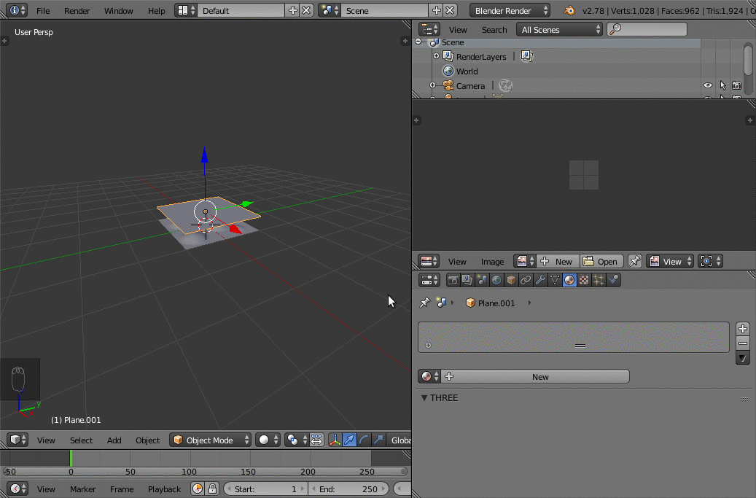Toggle use preview range clock icon
Screen dimensions: 756x498
(197, 489)
